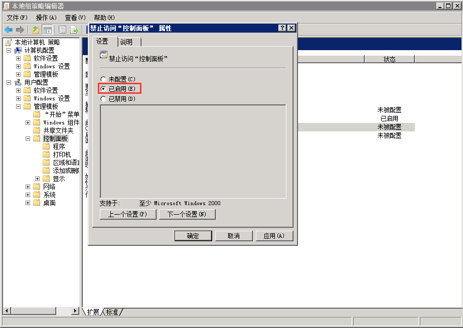Click the Back arrow toolbar icon
This screenshot has height=328, width=463.
(x=9, y=30)
